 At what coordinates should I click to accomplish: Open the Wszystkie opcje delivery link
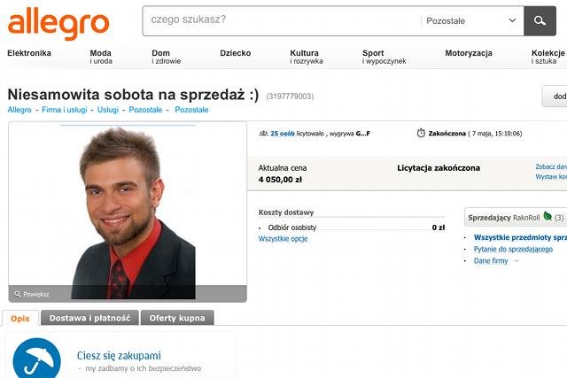pos(283,238)
